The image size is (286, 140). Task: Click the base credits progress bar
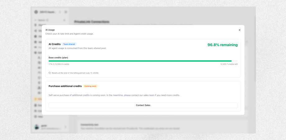click(143, 61)
